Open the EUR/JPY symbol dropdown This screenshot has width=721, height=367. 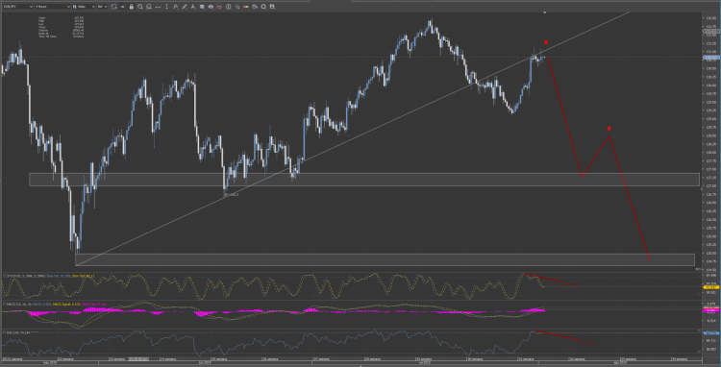pyautogui.click(x=18, y=7)
